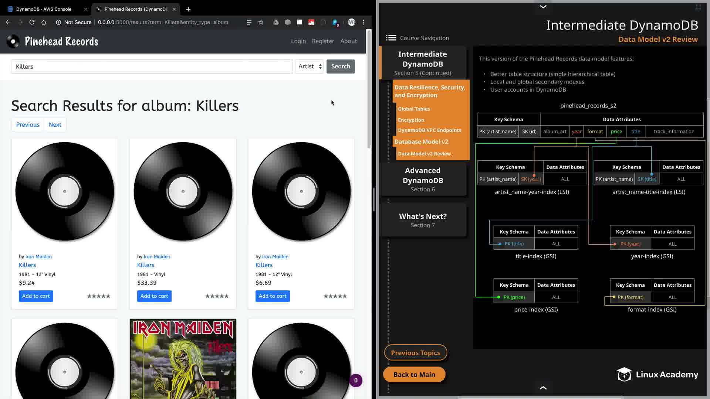Open Chrome three-dot menu
Screen dimensions: 710x399
click(x=364, y=22)
